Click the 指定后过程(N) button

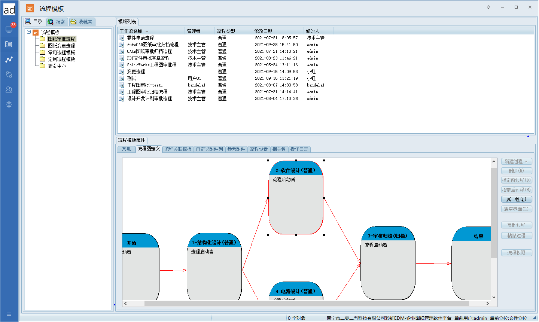coord(517,190)
